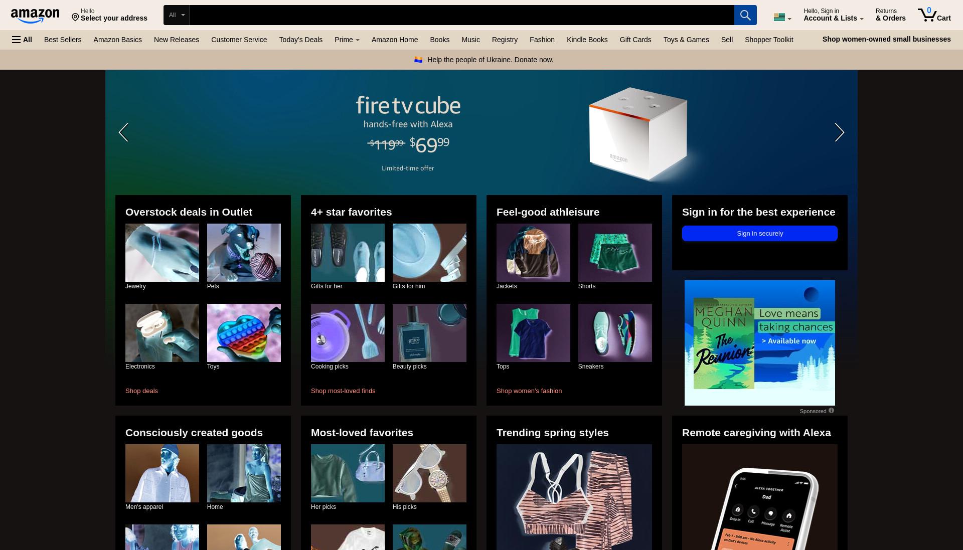Image resolution: width=963 pixels, height=550 pixels.
Task: Click Help the people of Ukraine link
Action: coord(490,60)
